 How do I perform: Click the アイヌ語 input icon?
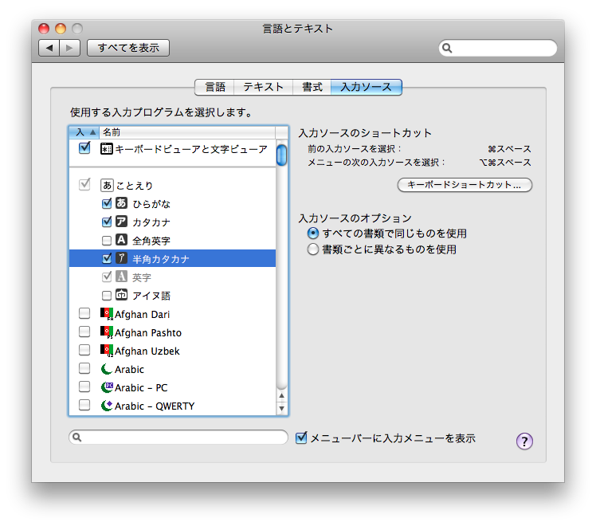(x=122, y=295)
